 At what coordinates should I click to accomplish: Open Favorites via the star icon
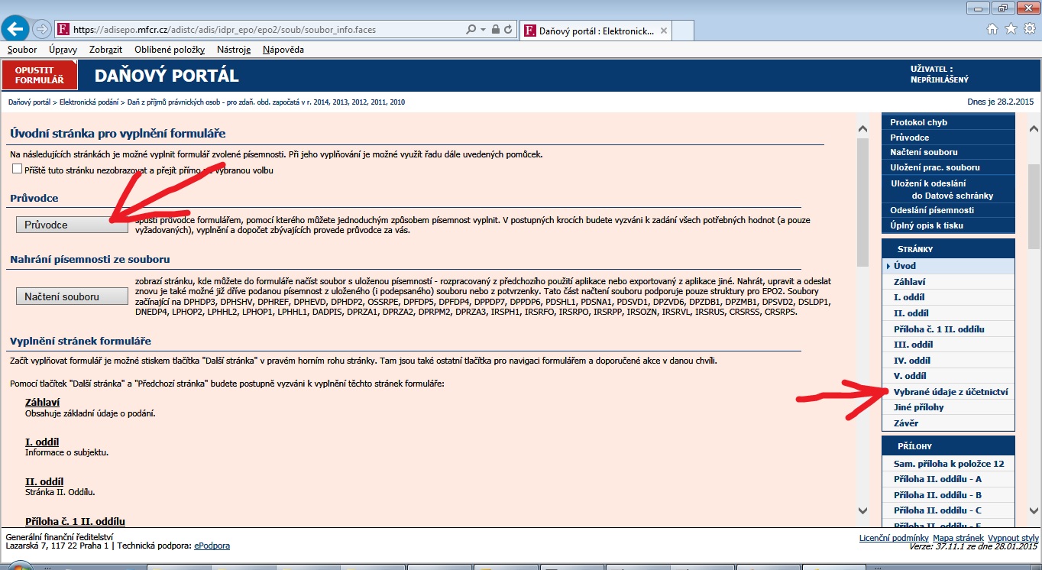(x=1010, y=29)
